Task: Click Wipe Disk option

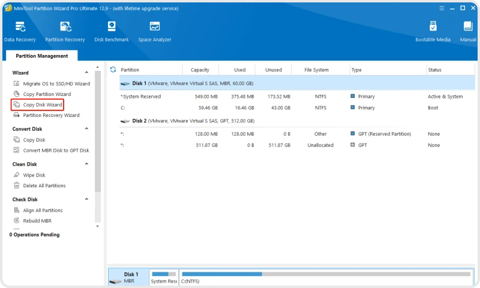Action: pyautogui.click(x=29, y=175)
